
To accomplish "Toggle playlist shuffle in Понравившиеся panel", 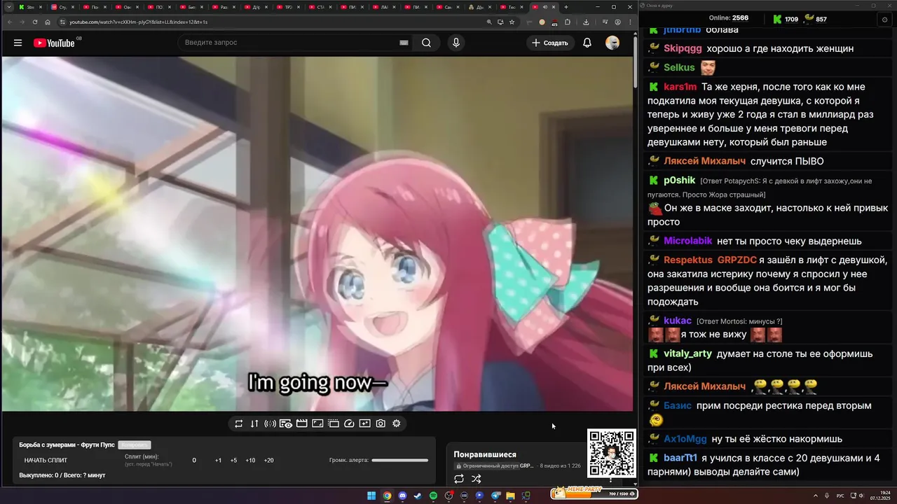I will pyautogui.click(x=477, y=479).
